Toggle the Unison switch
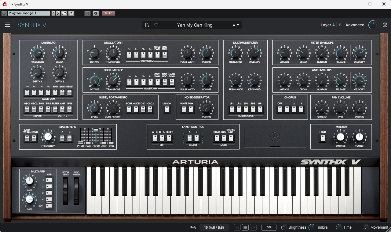Screen dimensions: 391x232 point(167,110)
